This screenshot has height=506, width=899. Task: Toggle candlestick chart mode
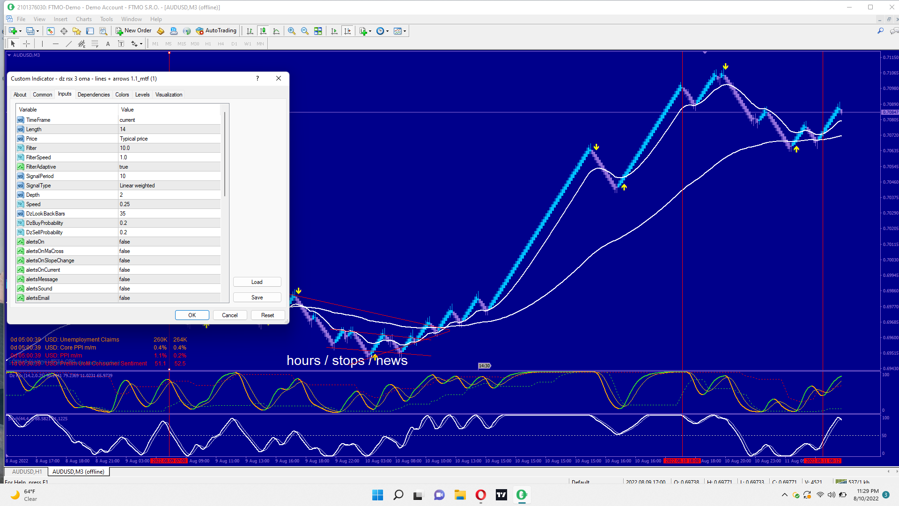point(263,31)
